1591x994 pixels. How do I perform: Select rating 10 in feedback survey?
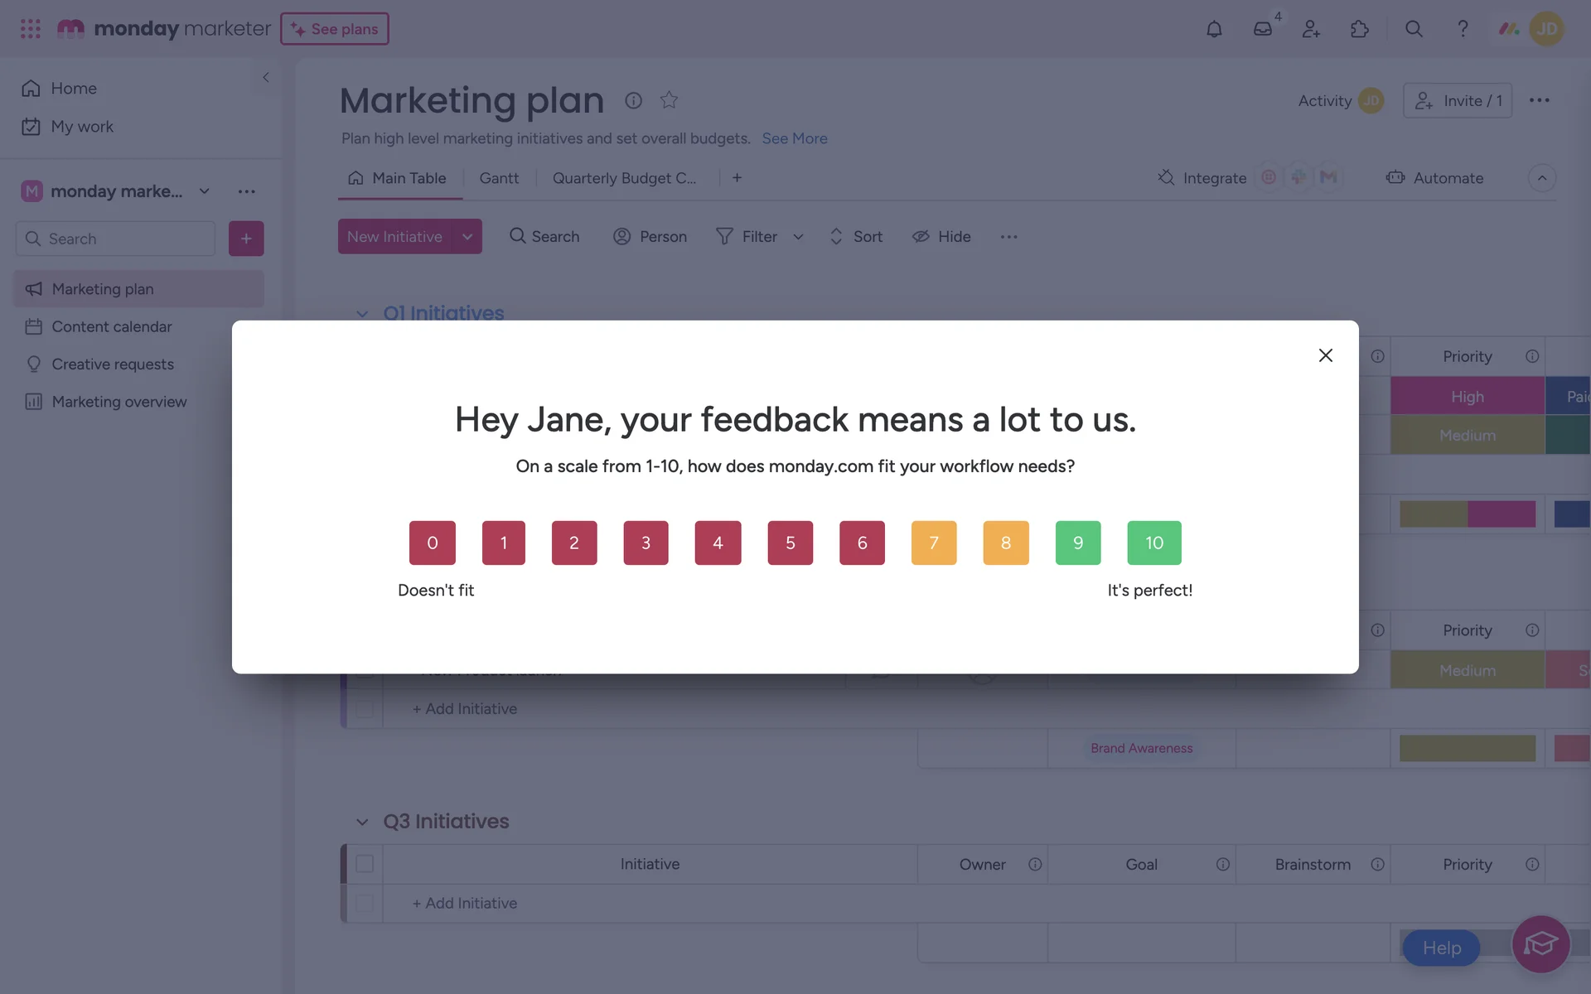[1153, 543]
